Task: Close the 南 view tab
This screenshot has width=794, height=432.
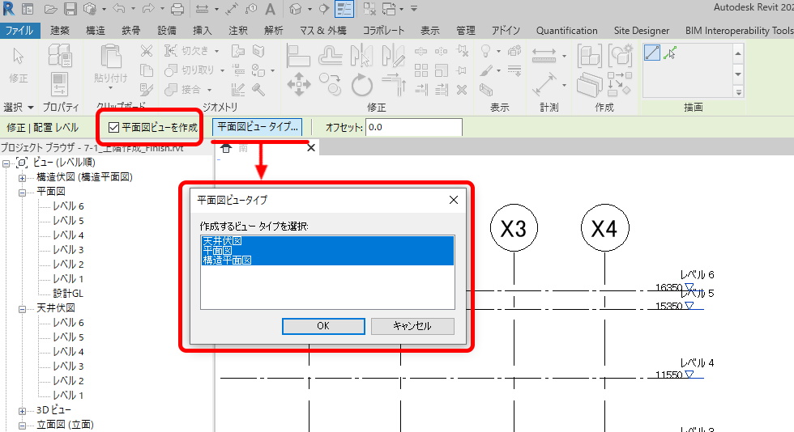Action: click(x=311, y=148)
